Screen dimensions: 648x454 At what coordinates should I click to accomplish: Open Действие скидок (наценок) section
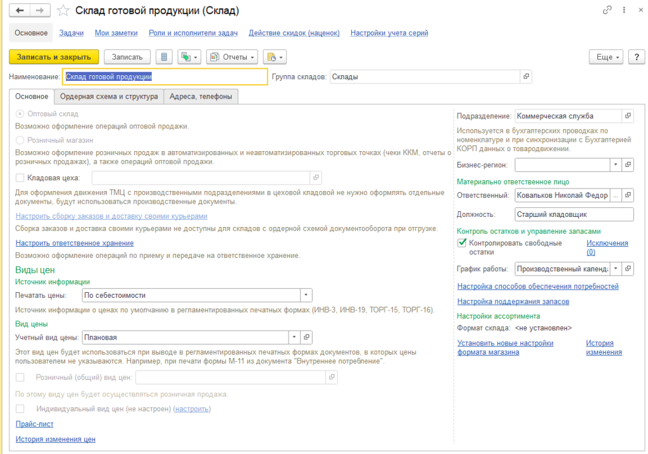click(x=294, y=33)
